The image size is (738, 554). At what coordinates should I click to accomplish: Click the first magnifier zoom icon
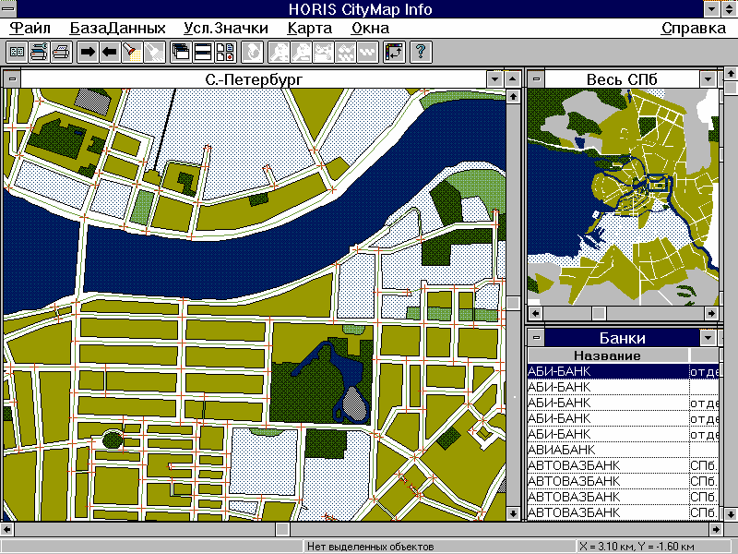tap(278, 52)
